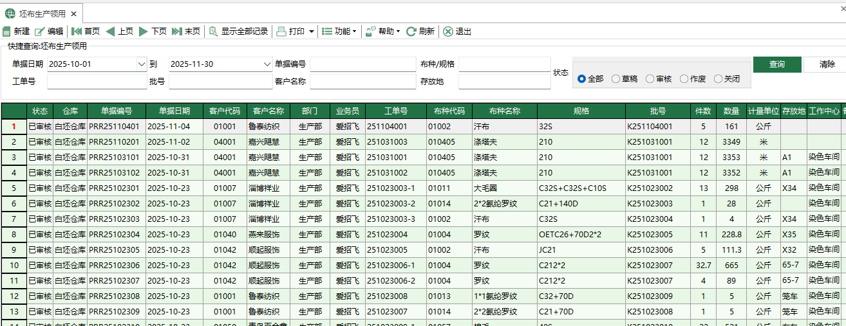The width and height of the screenshot is (846, 326).
Task: Open the end date dropdown 2025-11-30
Action: [267, 64]
